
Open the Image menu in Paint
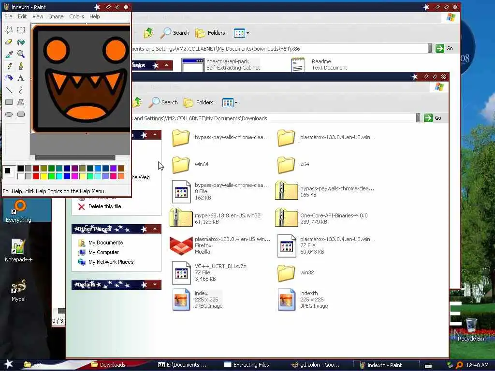coord(56,16)
